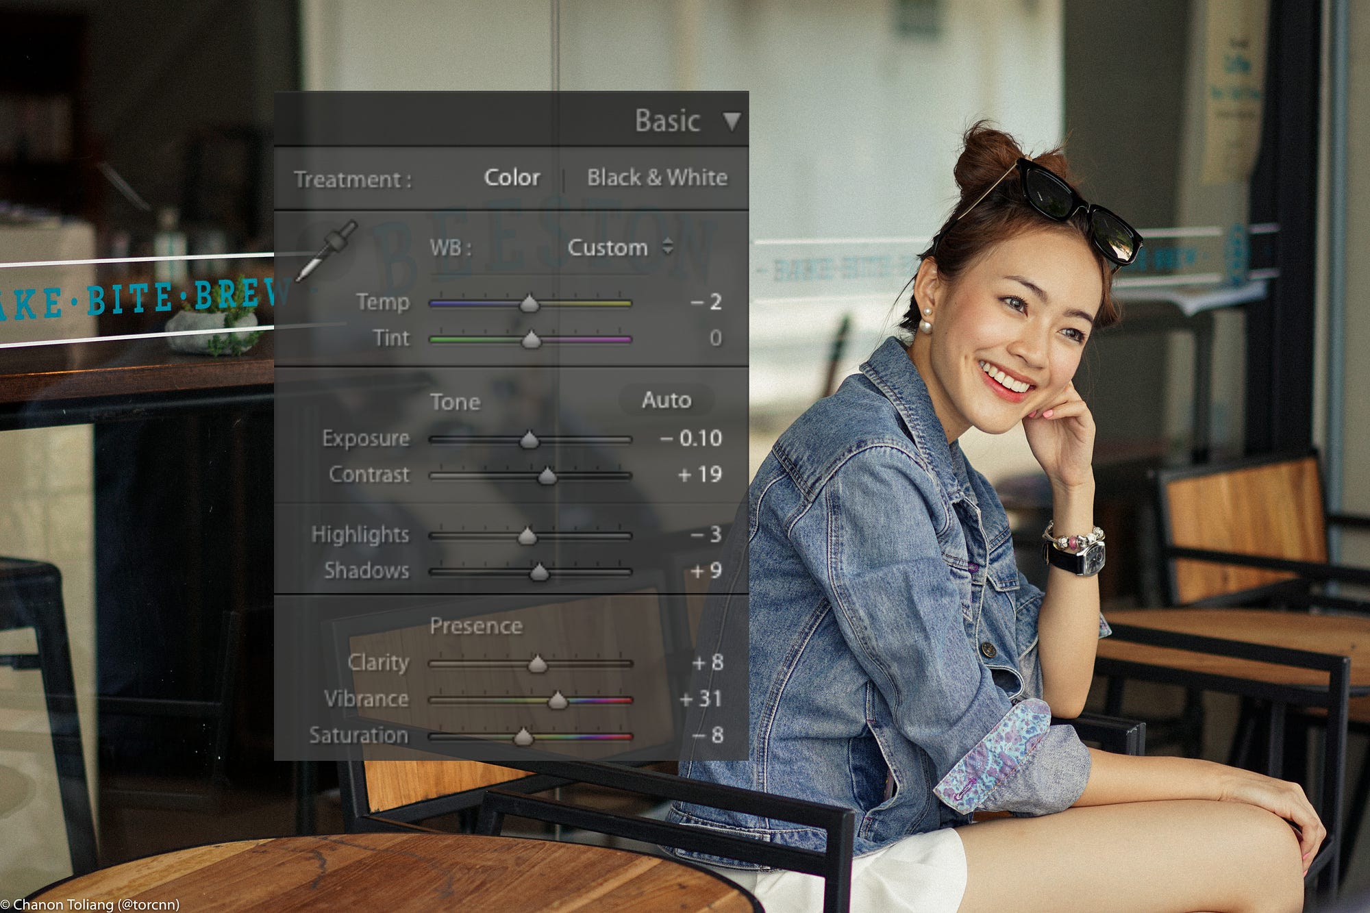Click the Auto tone button
This screenshot has width=1370, height=913.
[x=667, y=400]
